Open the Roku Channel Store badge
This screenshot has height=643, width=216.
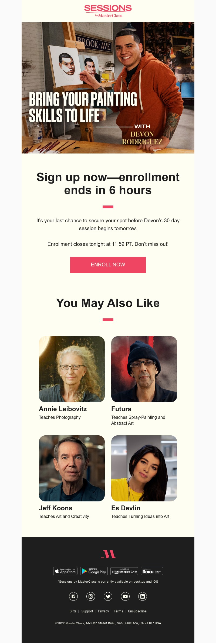(152, 571)
